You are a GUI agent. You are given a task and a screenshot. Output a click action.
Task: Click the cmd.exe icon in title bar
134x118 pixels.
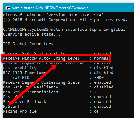click(8, 8)
